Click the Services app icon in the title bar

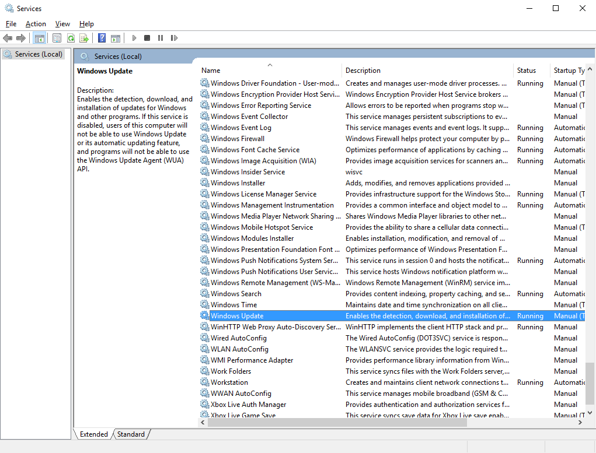coord(9,8)
